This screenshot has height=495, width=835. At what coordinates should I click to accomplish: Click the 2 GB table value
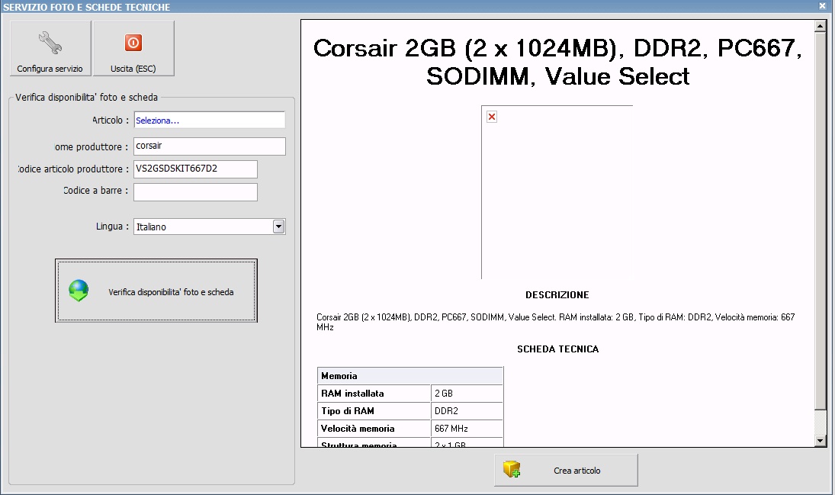point(444,394)
